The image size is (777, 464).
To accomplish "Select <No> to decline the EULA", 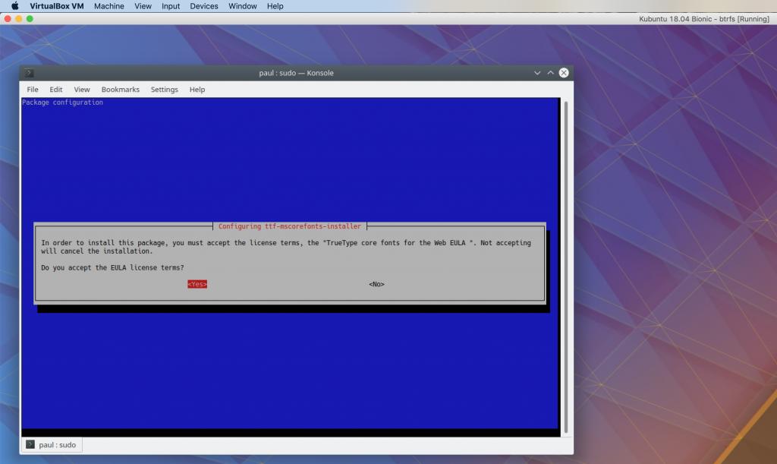I will [x=376, y=284].
